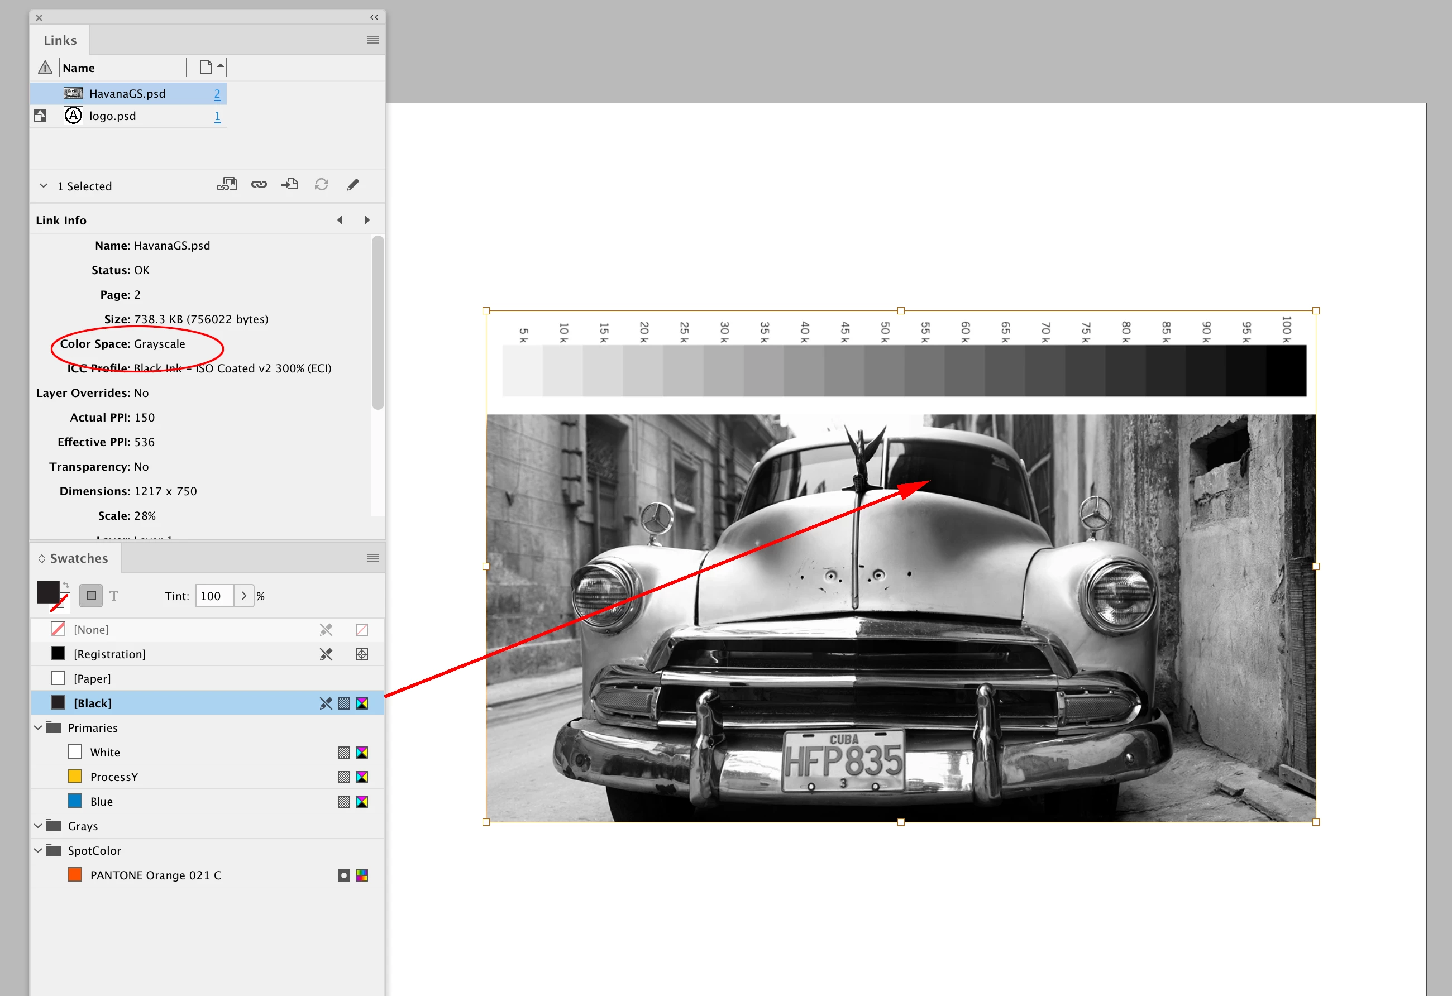The image size is (1452, 996).
Task: Select the PANTONE Orange 021 C swatch
Action: pos(156,875)
